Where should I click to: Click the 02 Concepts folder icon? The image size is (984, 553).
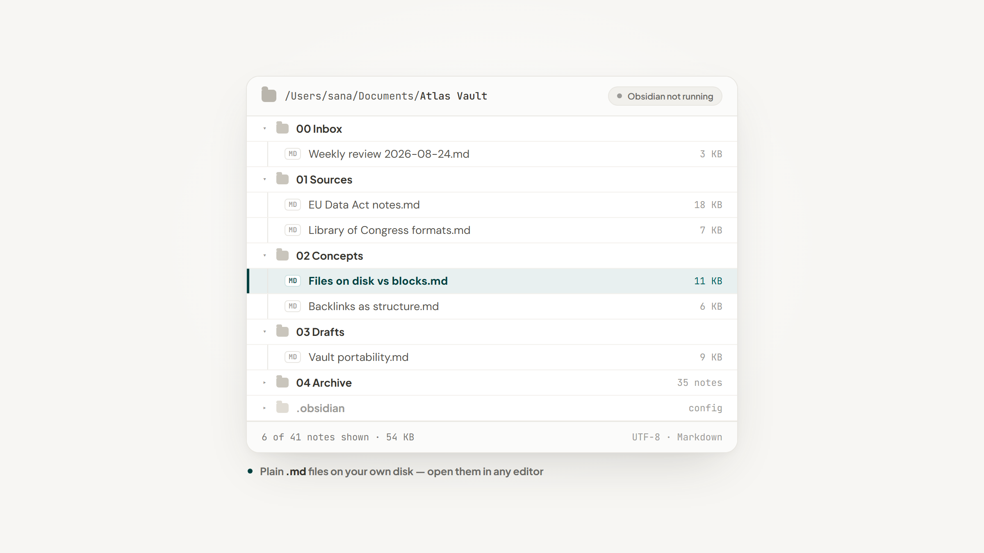(282, 255)
